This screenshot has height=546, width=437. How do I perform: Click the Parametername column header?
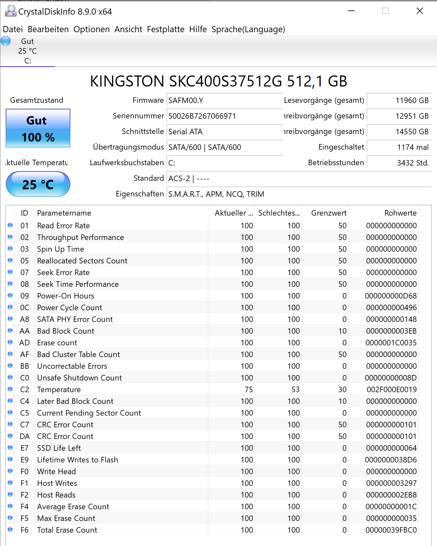122,213
